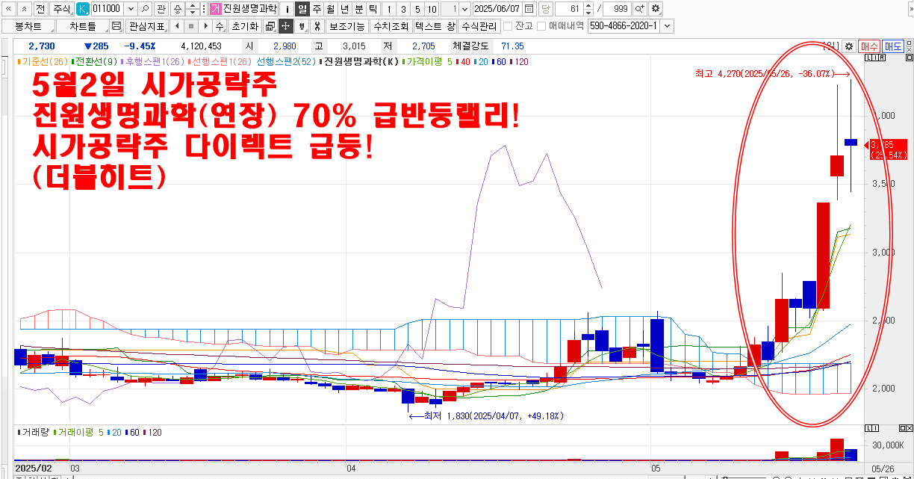This screenshot has height=479, width=914.
Task: Click the double-left collapse arrow icon
Action: (x=8, y=9)
